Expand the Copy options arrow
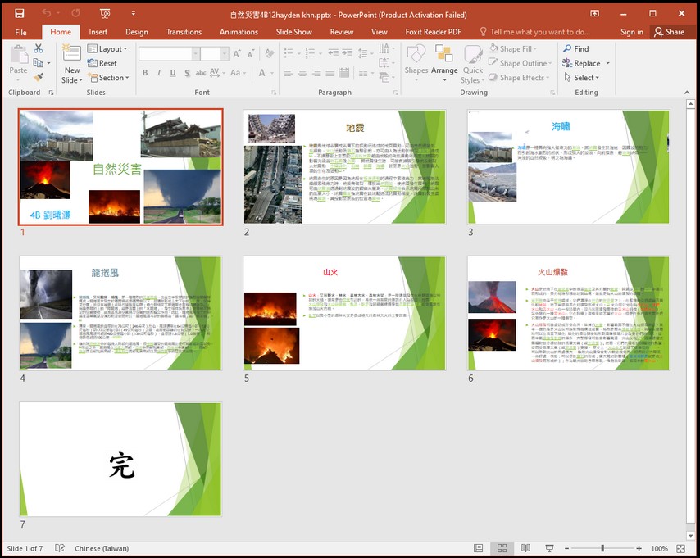This screenshot has width=700, height=558. coord(48,63)
